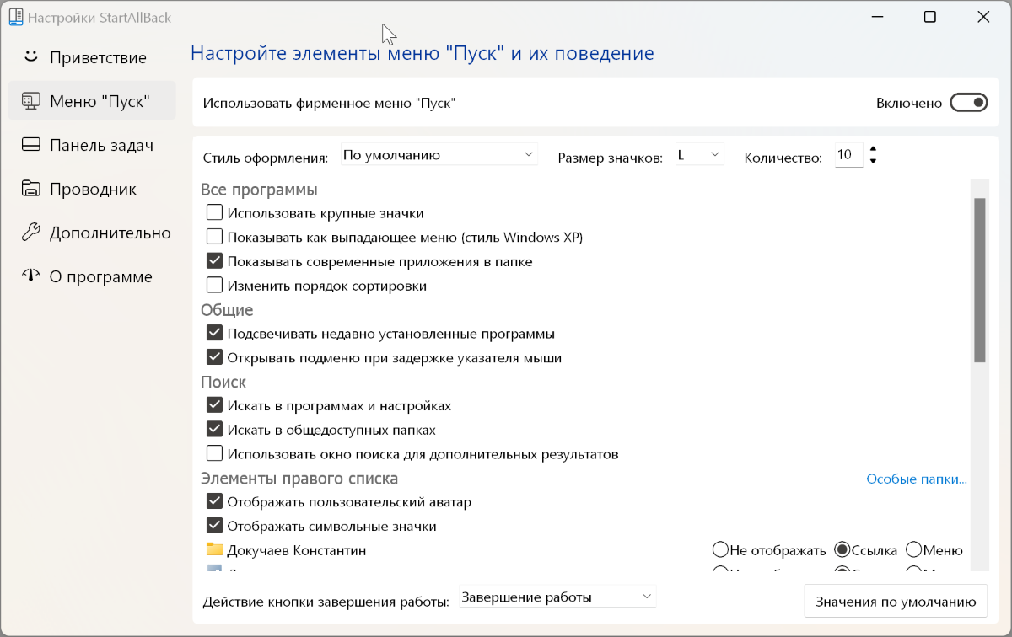Image resolution: width=1012 pixels, height=637 pixels.
Task: Uncheck Подсвечивать недавно установленные программы
Action: 214,334
